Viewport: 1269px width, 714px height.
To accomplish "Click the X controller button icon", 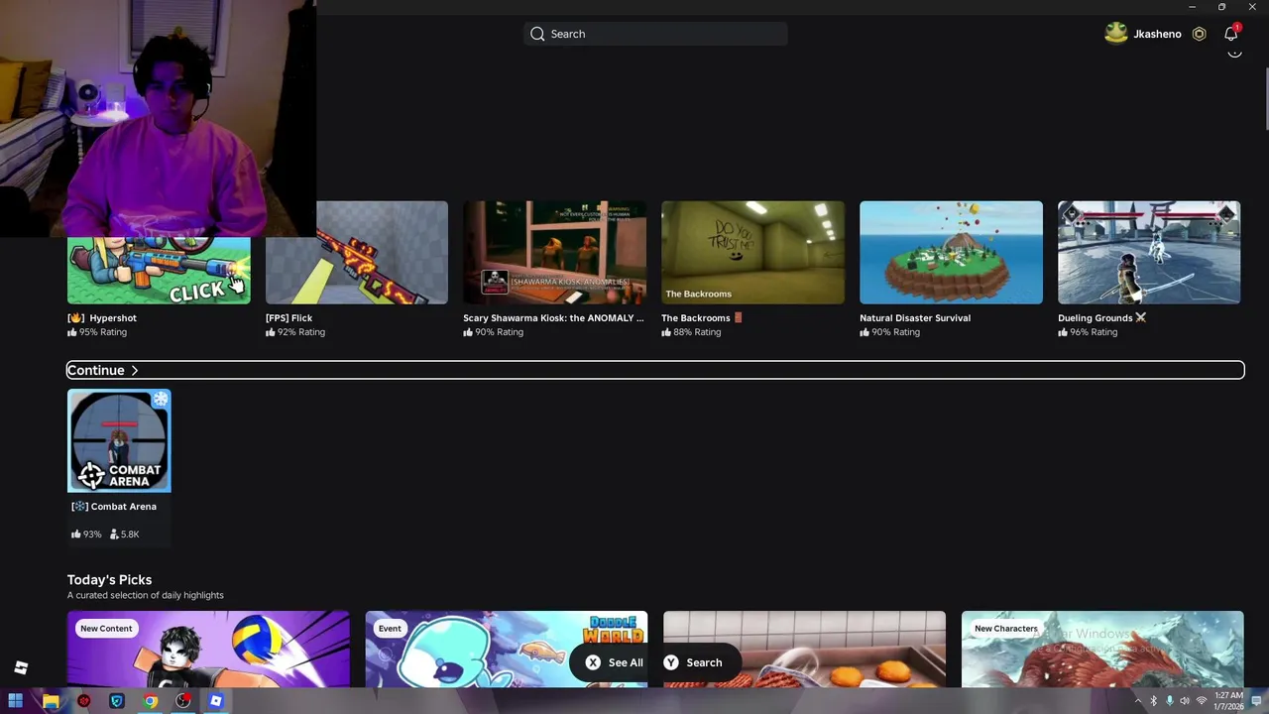I will click(x=593, y=662).
